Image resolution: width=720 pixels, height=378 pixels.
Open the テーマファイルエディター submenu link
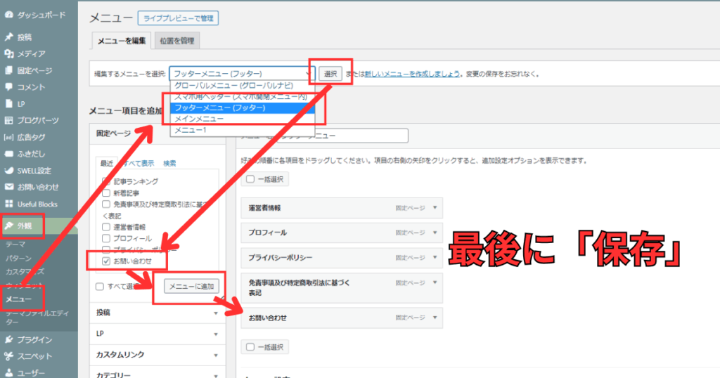click(38, 318)
